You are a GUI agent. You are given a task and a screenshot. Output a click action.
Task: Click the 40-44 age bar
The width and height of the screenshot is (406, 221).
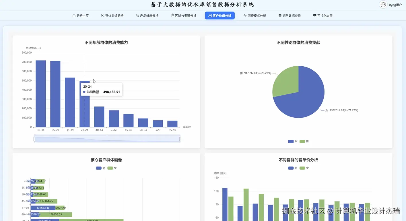point(99,117)
